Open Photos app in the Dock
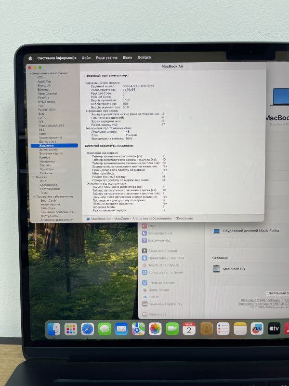This screenshot has width=289, height=386. [155, 329]
